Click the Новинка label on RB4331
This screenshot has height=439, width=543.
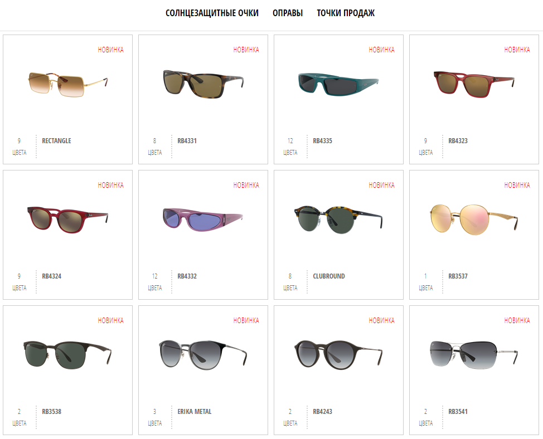tap(246, 50)
